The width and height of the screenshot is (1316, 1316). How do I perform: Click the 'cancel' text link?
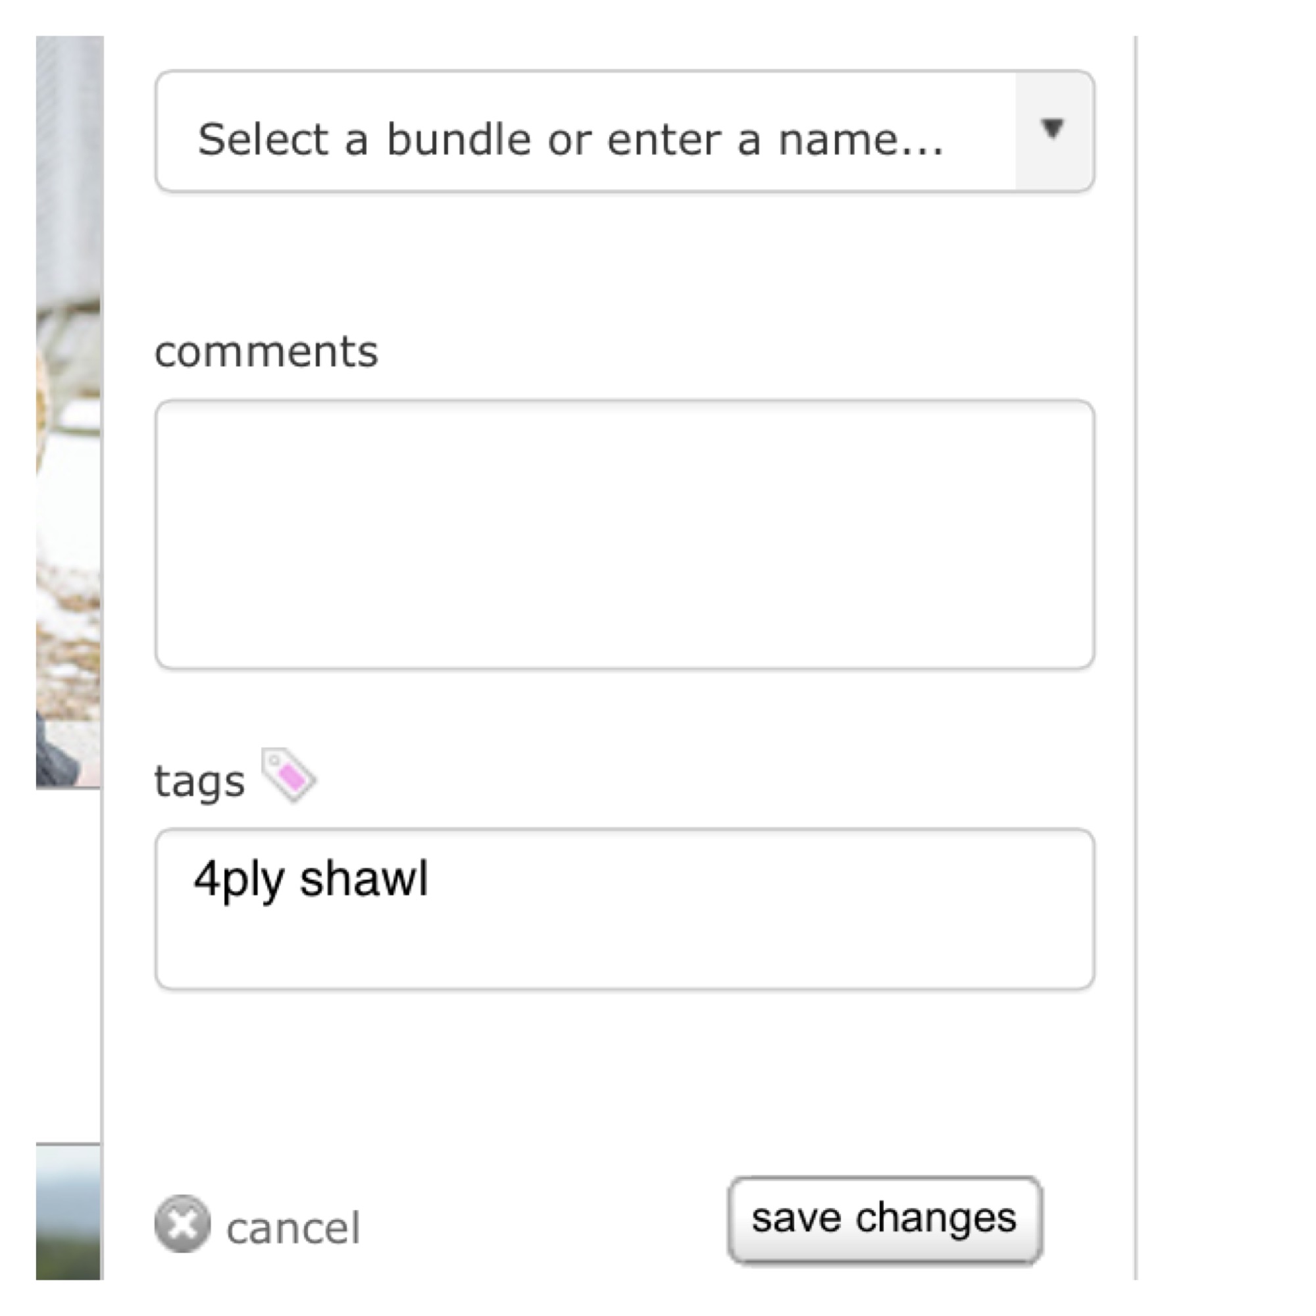[293, 1228]
